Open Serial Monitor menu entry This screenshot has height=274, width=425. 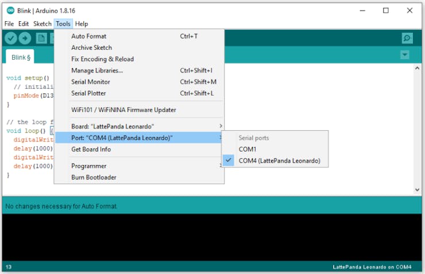(140, 82)
